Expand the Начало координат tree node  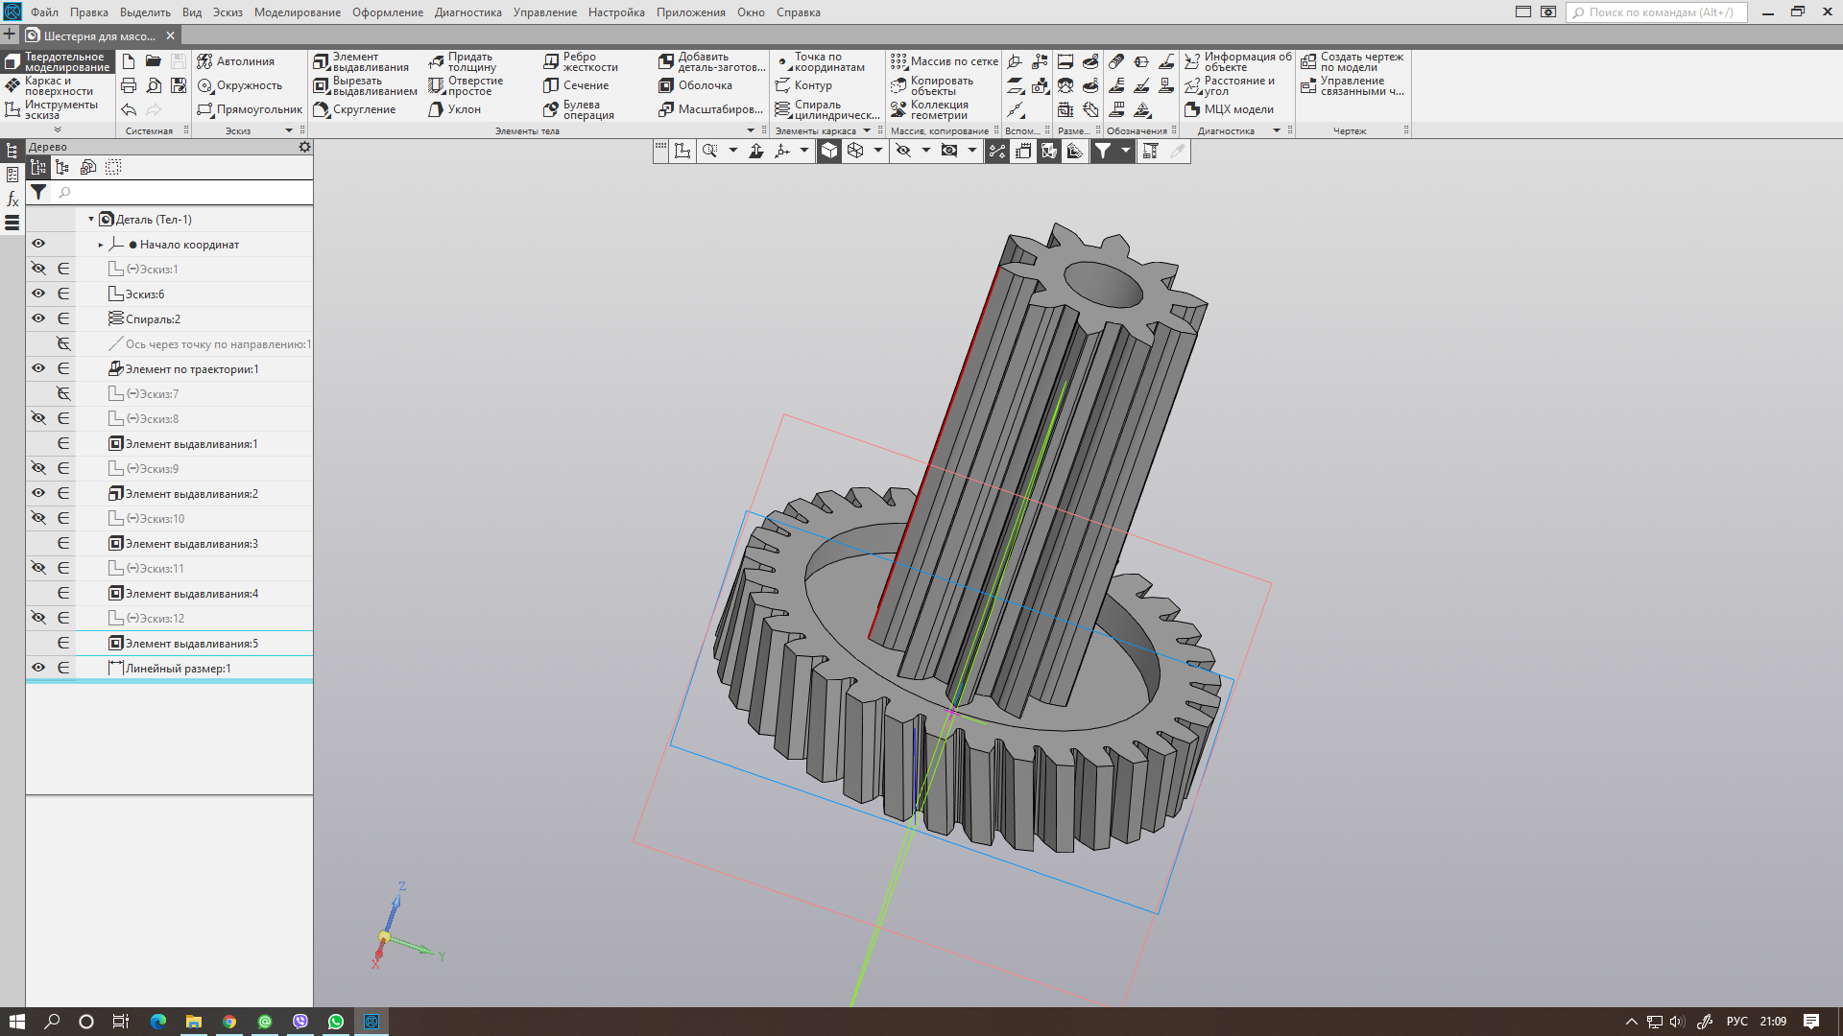pos(101,245)
